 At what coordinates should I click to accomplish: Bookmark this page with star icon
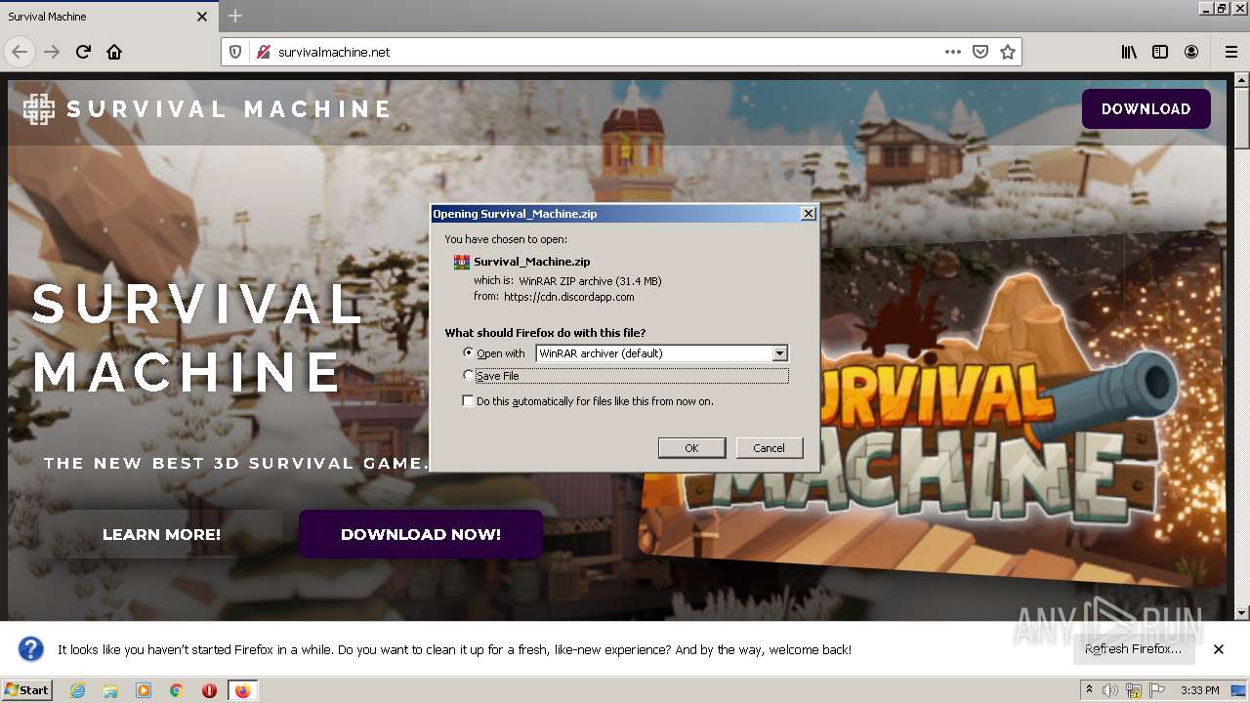pos(1008,52)
